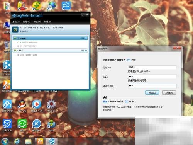The height and width of the screenshot is (145, 193).
Task: Click the 登录 link in dialog
Action: point(105,101)
